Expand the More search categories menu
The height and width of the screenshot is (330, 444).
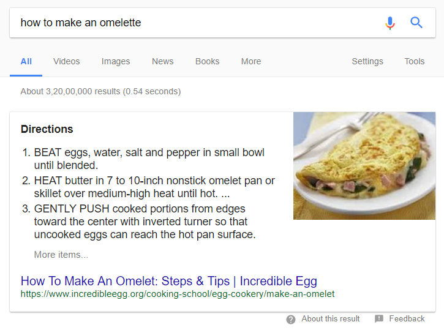click(251, 61)
